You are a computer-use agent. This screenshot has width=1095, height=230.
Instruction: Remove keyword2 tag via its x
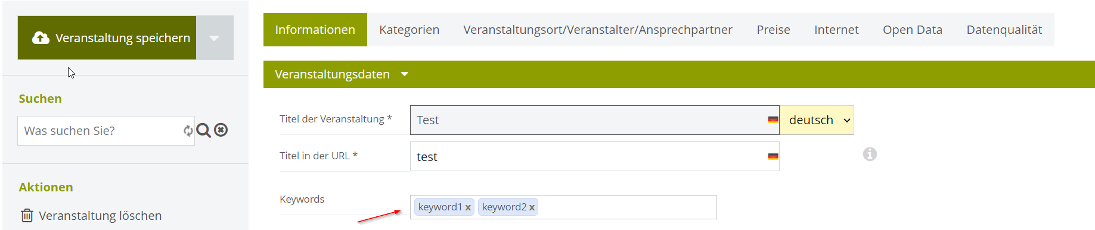pos(532,207)
